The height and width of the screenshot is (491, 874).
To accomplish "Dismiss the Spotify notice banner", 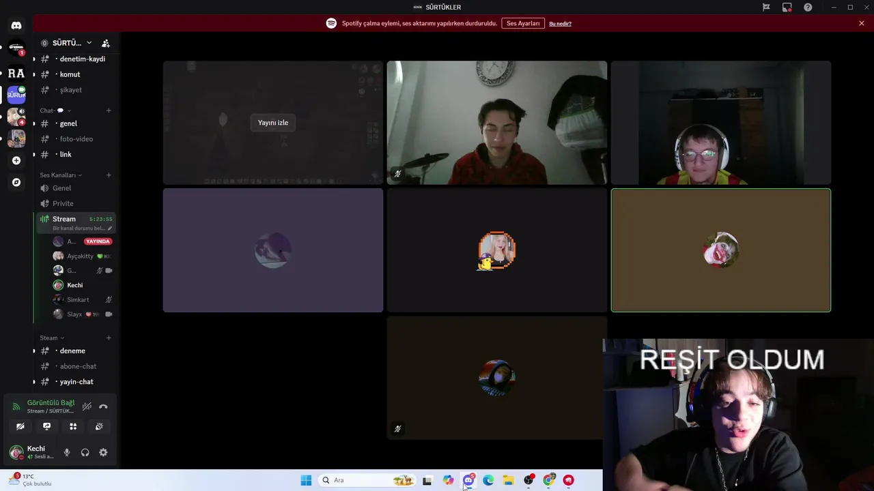I will coord(862,23).
